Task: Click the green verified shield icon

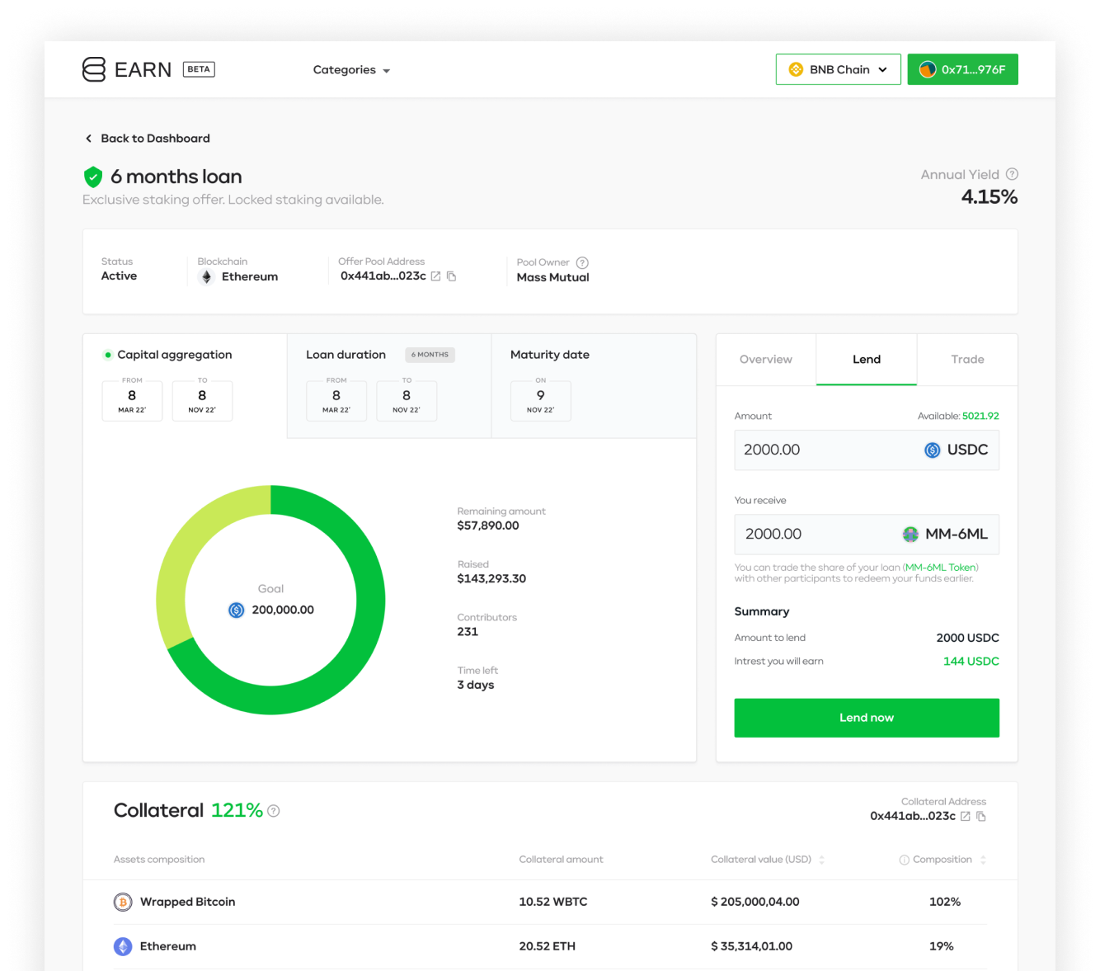Action: (93, 177)
